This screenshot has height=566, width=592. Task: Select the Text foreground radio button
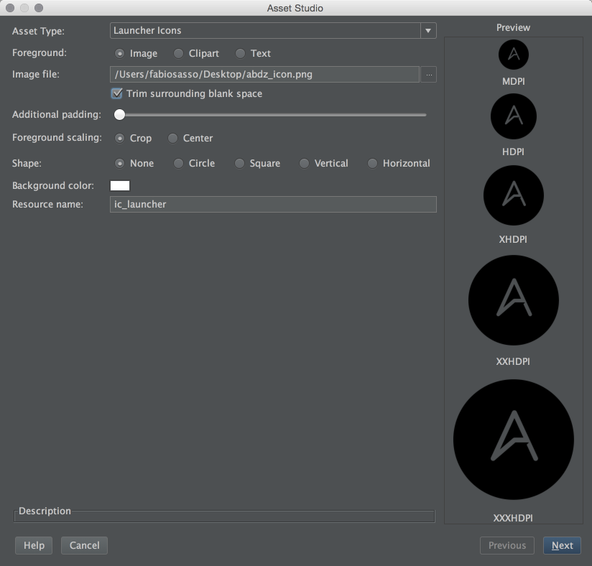pyautogui.click(x=240, y=54)
